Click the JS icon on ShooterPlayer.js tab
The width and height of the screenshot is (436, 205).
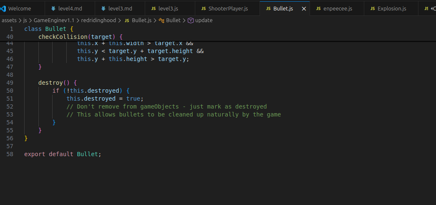pyautogui.click(x=204, y=9)
